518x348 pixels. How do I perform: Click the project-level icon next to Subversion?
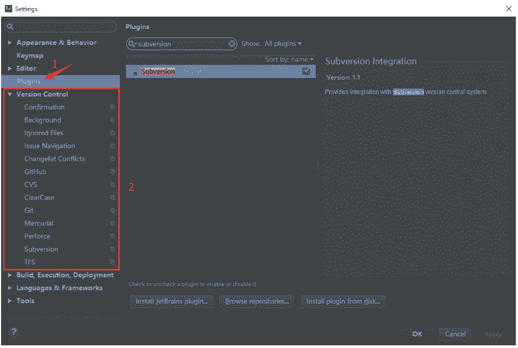(x=112, y=249)
